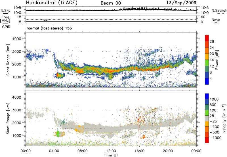Pick the red bottom segment of velocity colorbar
Image resolution: width=227 pixels, height=157 pixels.
point(207,140)
